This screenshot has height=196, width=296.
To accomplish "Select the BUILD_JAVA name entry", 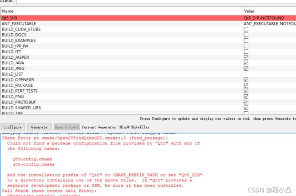I will (13, 63).
